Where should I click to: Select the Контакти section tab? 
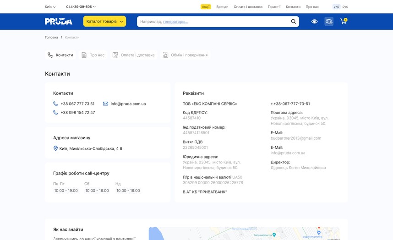[60, 55]
